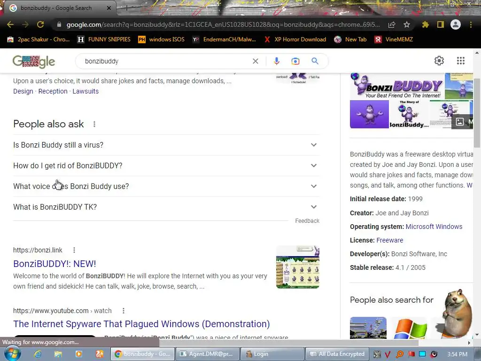Close the bonzibuddy Google Search tab
Screen dimensions: 481x361
(x=109, y=8)
